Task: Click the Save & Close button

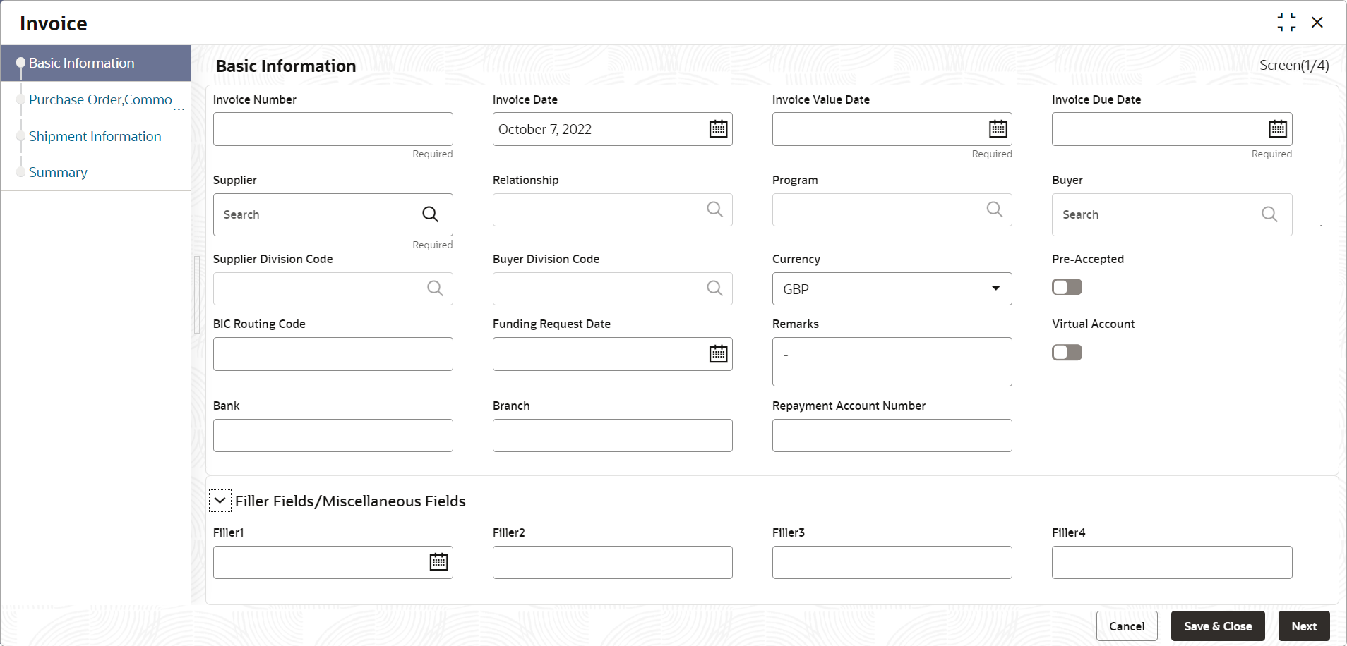Action: [x=1218, y=626]
